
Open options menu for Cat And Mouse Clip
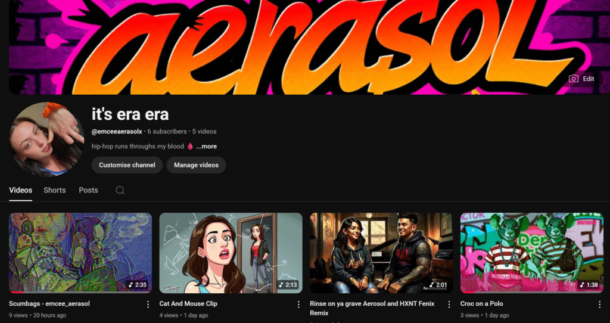click(x=298, y=305)
